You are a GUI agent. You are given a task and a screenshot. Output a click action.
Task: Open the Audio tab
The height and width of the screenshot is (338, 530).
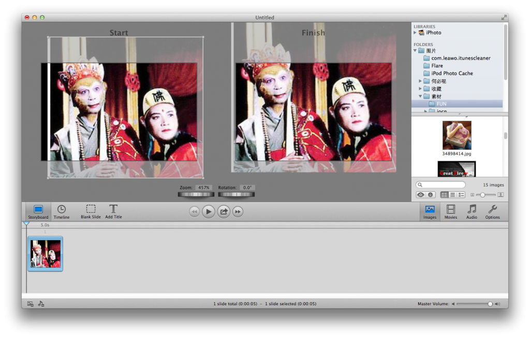472,212
